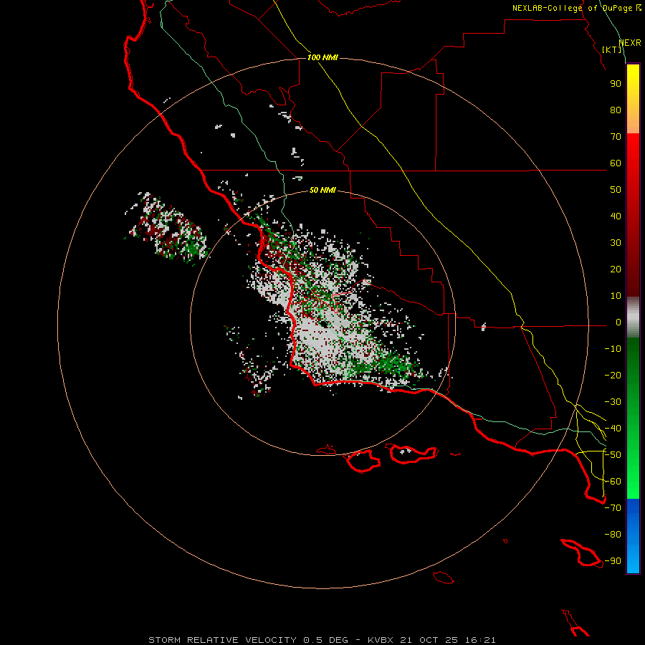The width and height of the screenshot is (645, 645).
Task: Click the 0 knot scale label
Action: tap(618, 322)
